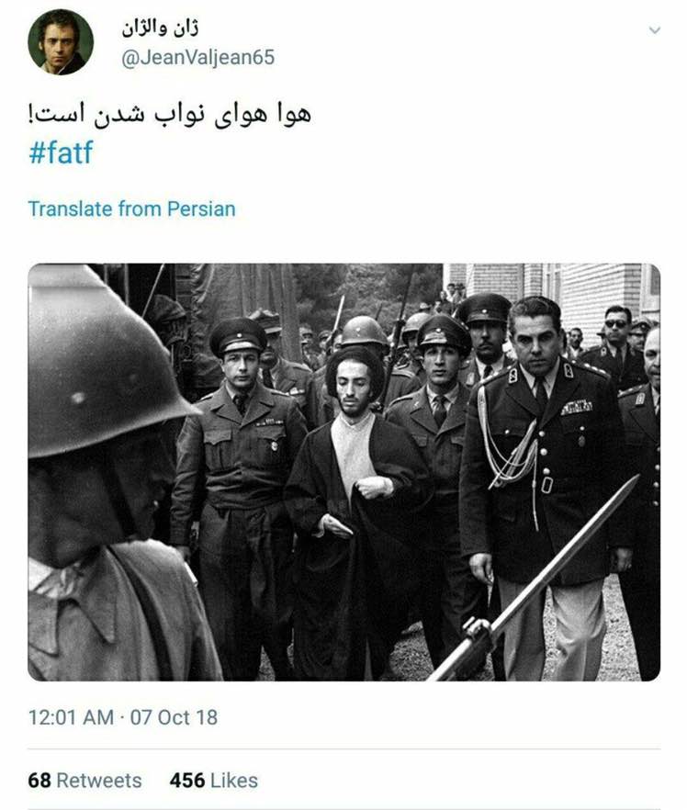Viewport: 687px width, 810px height.
Task: Click the number 68 retweet count
Action: pos(39,780)
